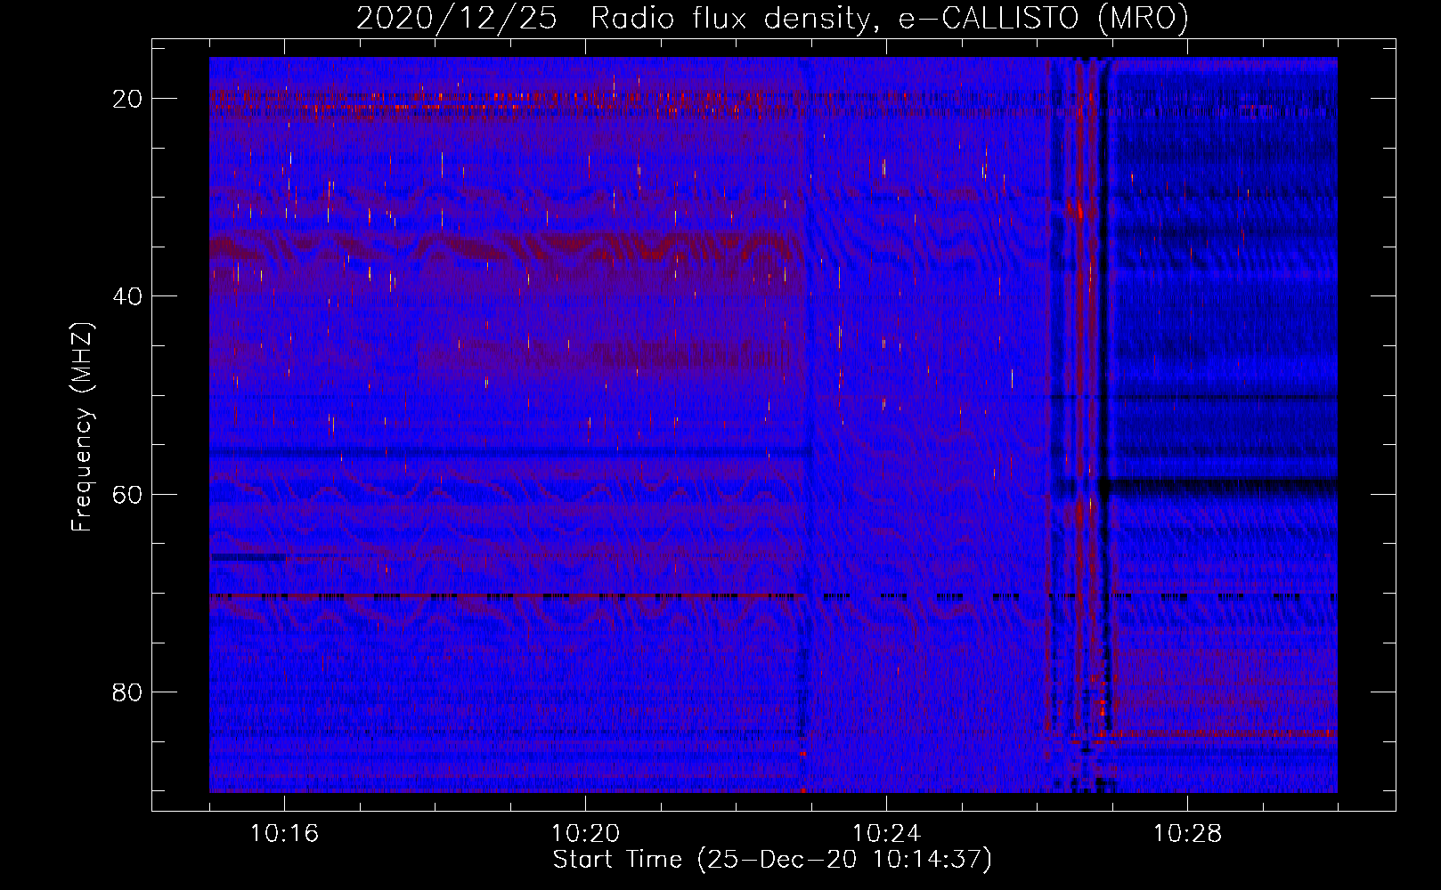The image size is (1441, 890).
Task: Click the '10:28' time tick label
Action: (1187, 834)
